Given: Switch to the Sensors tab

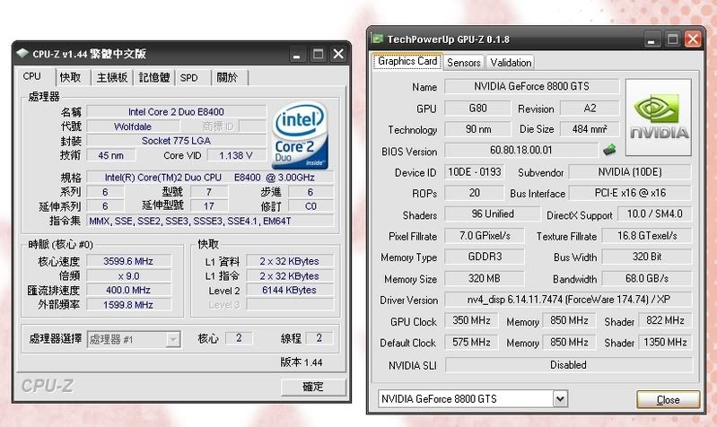Looking at the screenshot, I should (464, 63).
